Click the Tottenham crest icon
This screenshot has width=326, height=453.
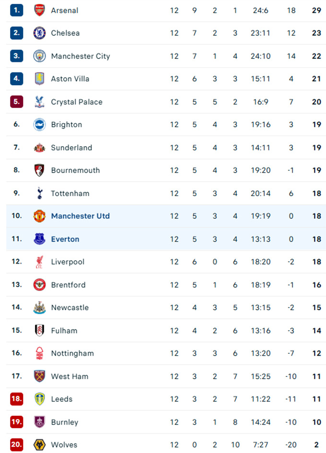(x=39, y=193)
